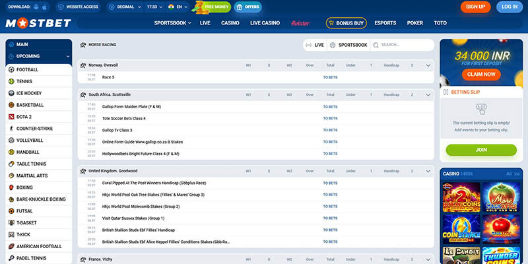528x264 pixels.
Task: Expand the Upcoming sidebar section
Action: click(39, 56)
